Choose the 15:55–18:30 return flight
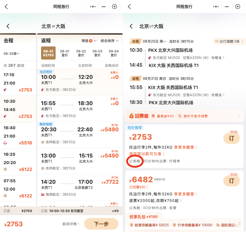 [80, 108]
